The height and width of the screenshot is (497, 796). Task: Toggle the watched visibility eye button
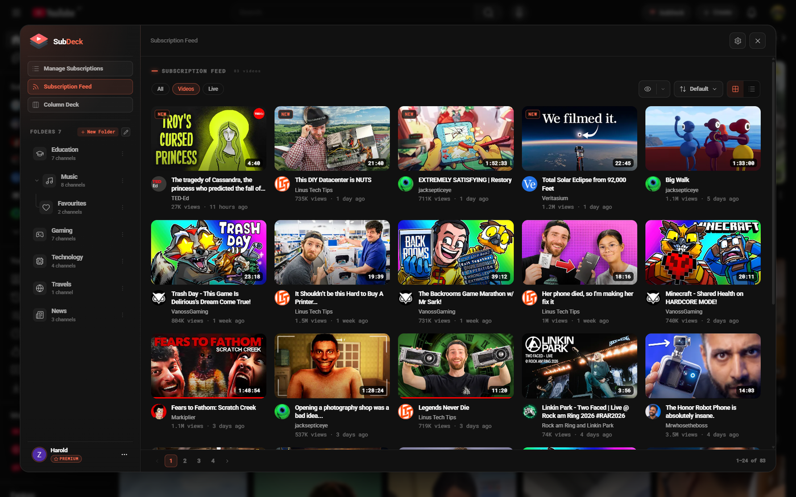click(648, 89)
